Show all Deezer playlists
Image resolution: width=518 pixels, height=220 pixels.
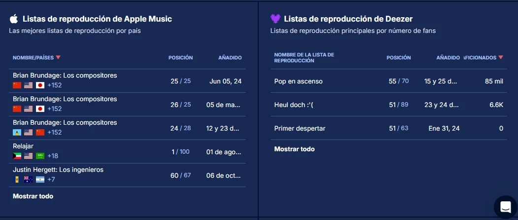click(294, 149)
